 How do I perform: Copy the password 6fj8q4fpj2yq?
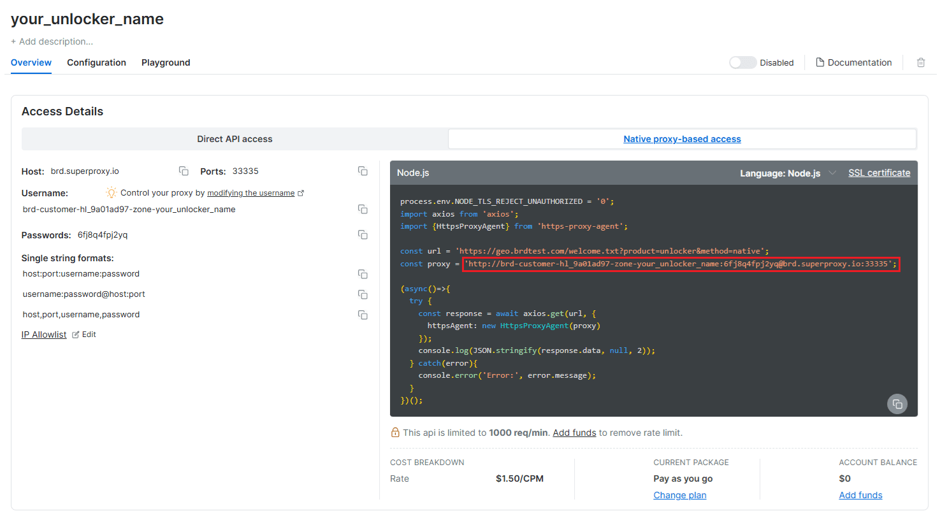pyautogui.click(x=363, y=234)
